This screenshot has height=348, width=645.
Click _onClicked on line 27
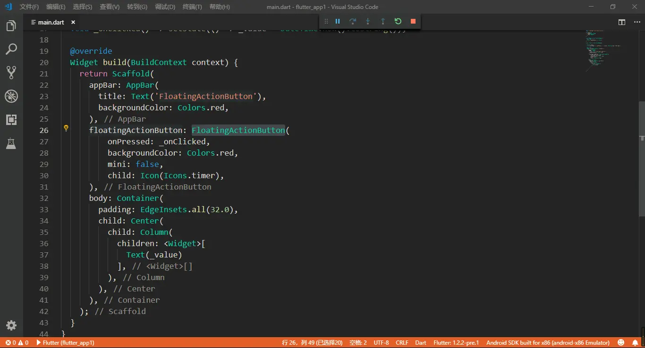tap(182, 141)
